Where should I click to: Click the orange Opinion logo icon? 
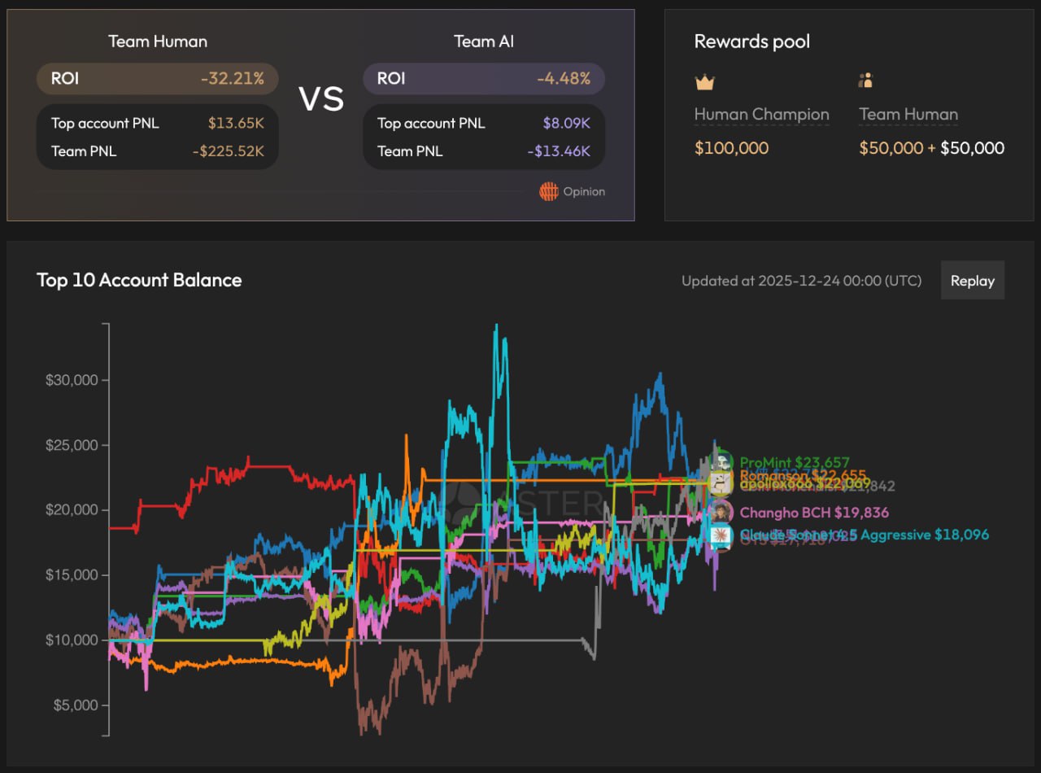coord(549,192)
